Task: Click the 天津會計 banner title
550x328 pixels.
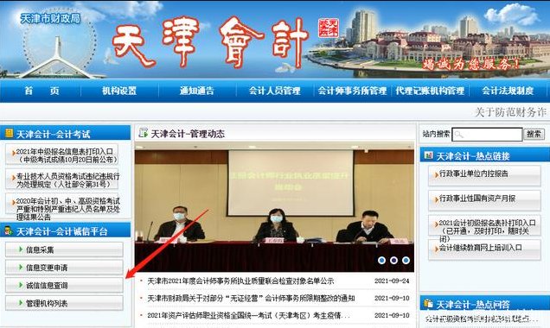Action: [x=210, y=42]
